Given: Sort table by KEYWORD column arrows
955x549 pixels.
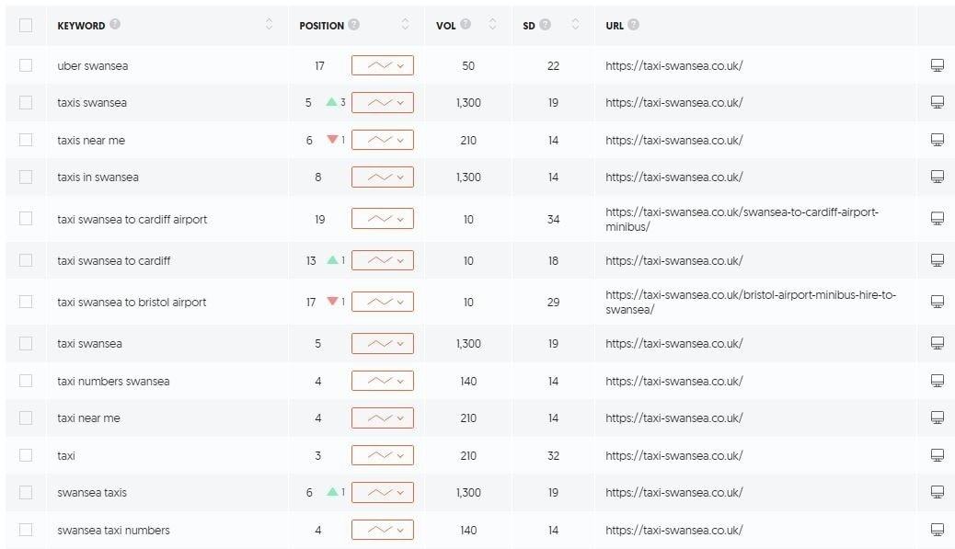Looking at the screenshot, I should 270,24.
